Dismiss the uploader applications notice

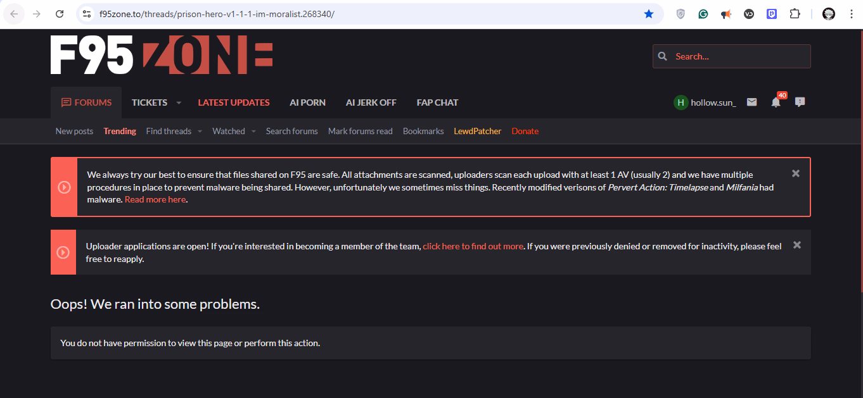click(797, 245)
